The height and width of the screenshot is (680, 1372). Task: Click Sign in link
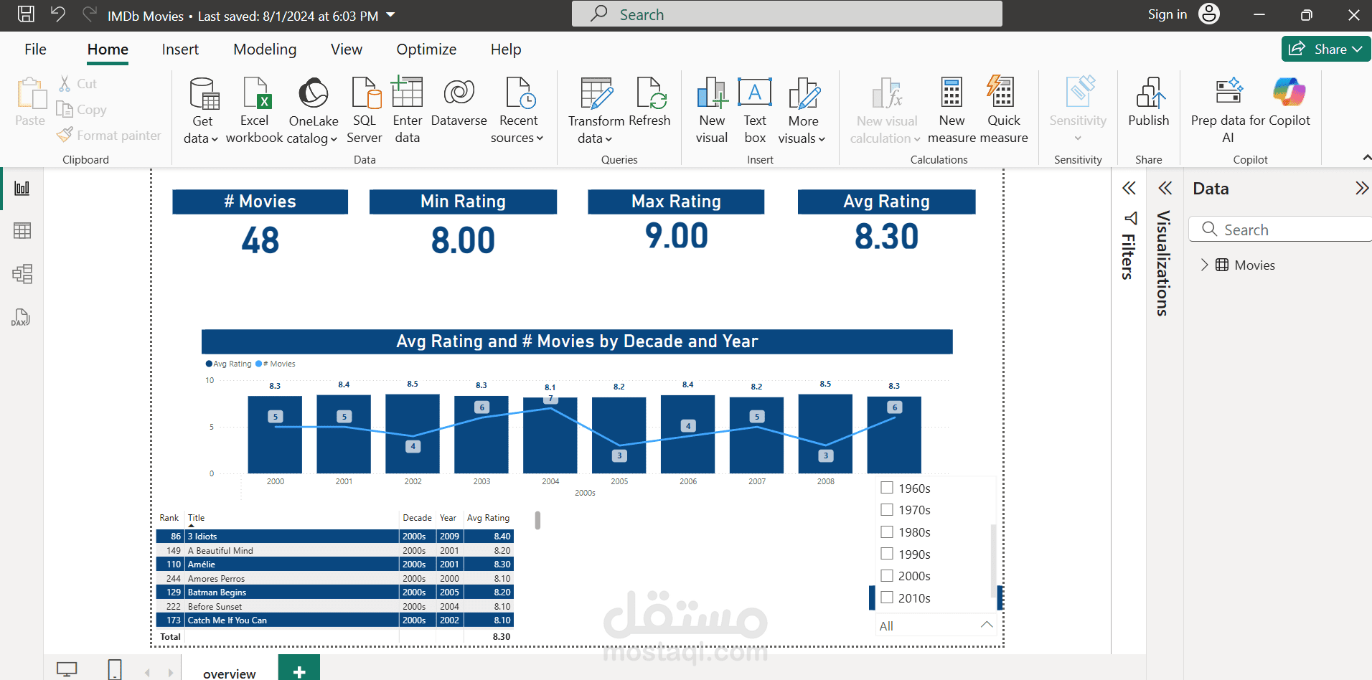pos(1167,14)
